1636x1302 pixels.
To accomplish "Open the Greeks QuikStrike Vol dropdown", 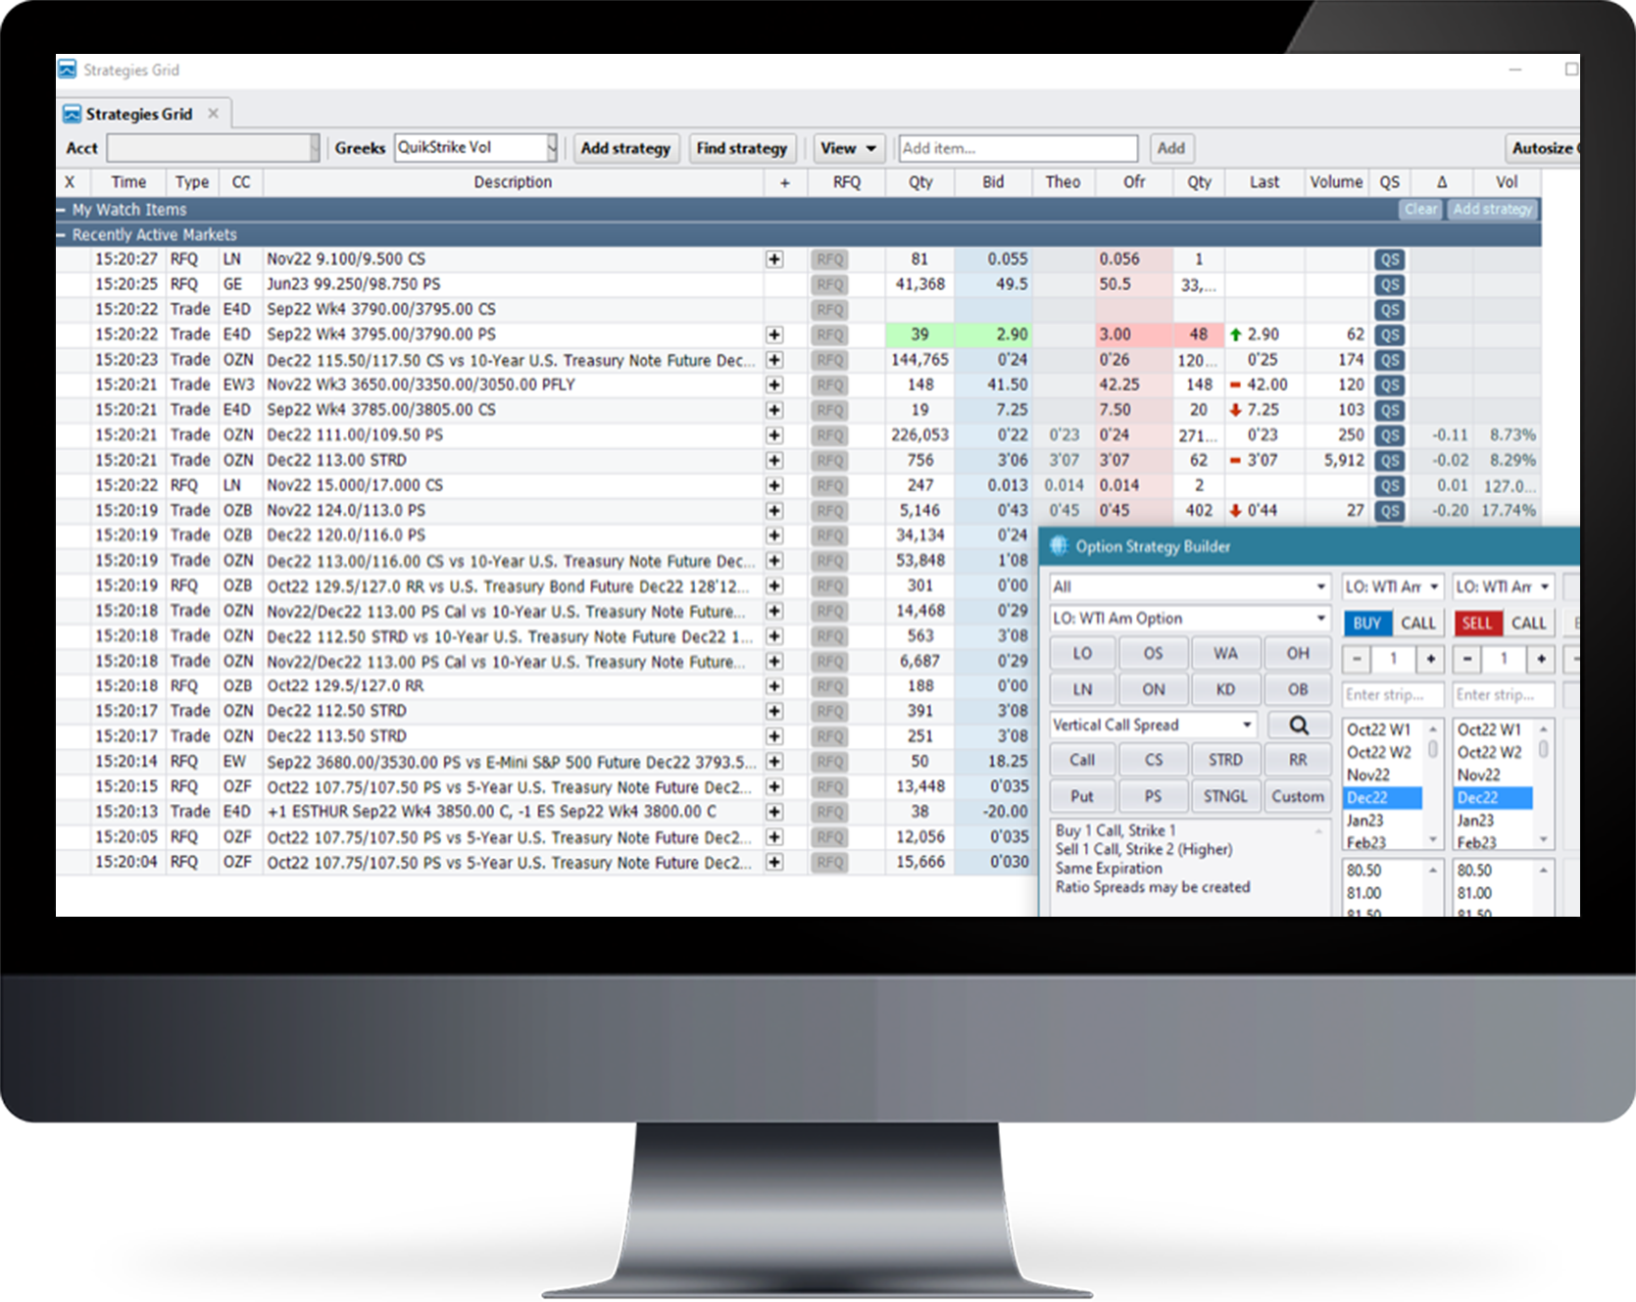I will 552,148.
